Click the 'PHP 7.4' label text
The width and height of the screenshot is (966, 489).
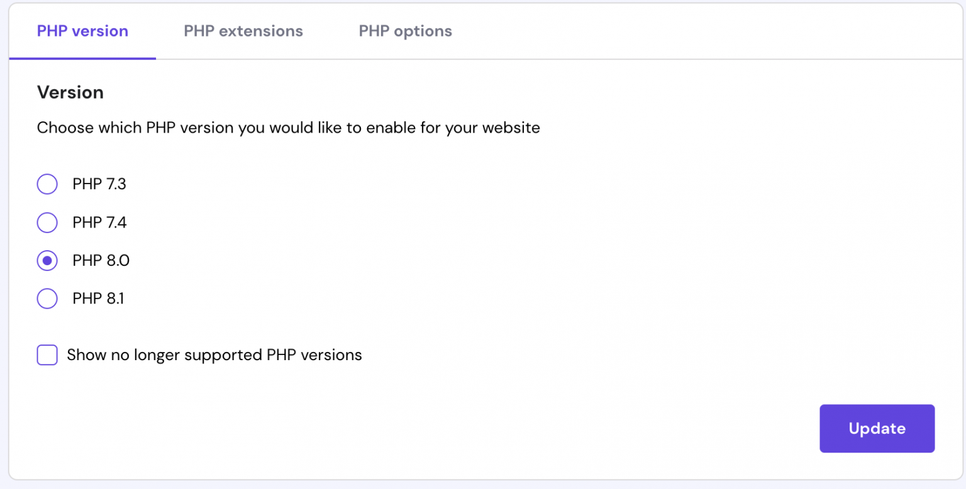[99, 223]
